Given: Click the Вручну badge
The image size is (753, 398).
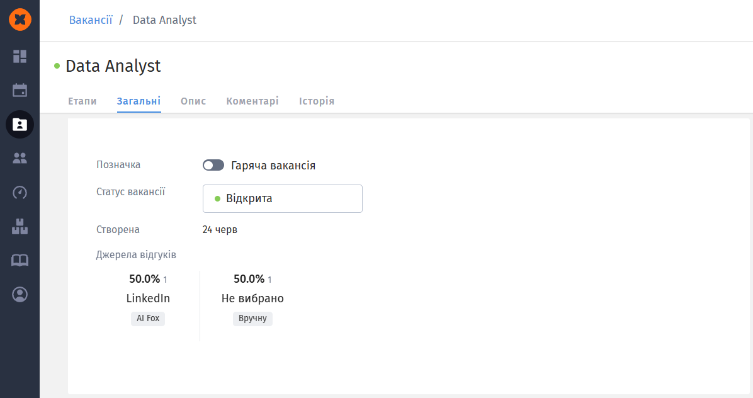Looking at the screenshot, I should 252,319.
